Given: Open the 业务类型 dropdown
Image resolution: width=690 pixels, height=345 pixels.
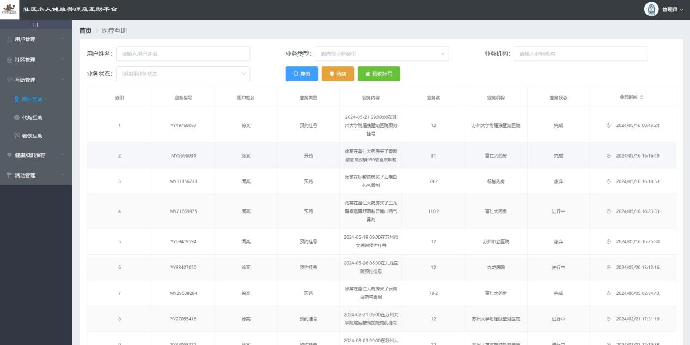Looking at the screenshot, I should pos(382,53).
